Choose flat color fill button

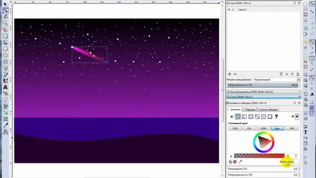pos(238,117)
